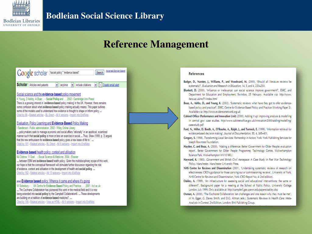Open 'Social science and the evidence-based policy movement'
Image resolution: width=312 pixels, height=234 pixels.
pyautogui.click(x=49, y=94)
